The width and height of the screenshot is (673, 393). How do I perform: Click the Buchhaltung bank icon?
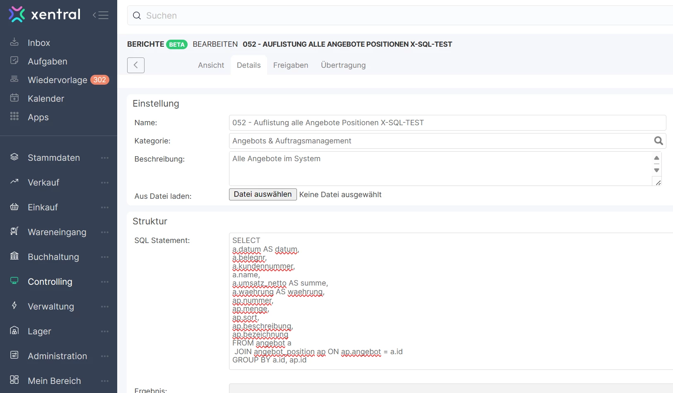click(x=14, y=256)
